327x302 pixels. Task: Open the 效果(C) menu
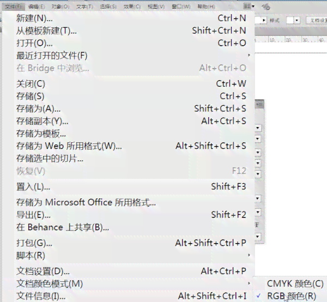tap(132, 7)
